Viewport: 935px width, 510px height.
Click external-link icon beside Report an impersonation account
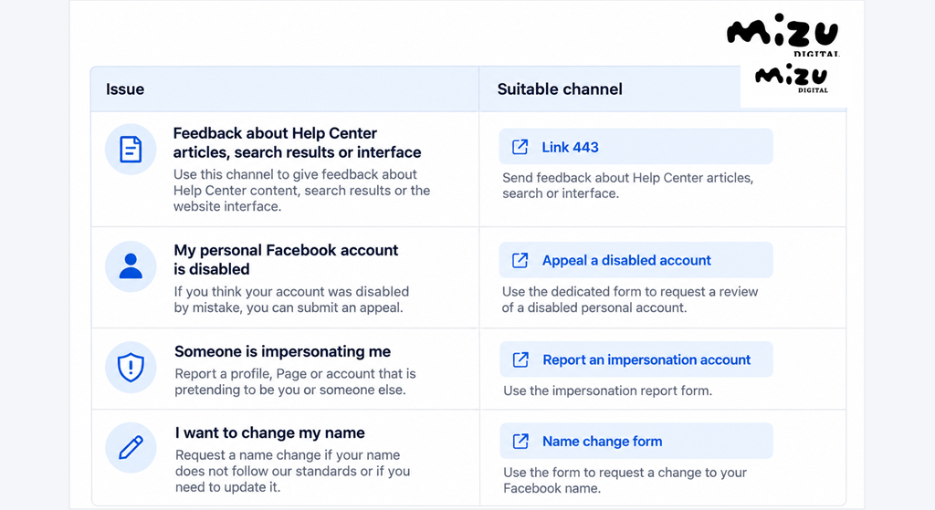(x=520, y=359)
